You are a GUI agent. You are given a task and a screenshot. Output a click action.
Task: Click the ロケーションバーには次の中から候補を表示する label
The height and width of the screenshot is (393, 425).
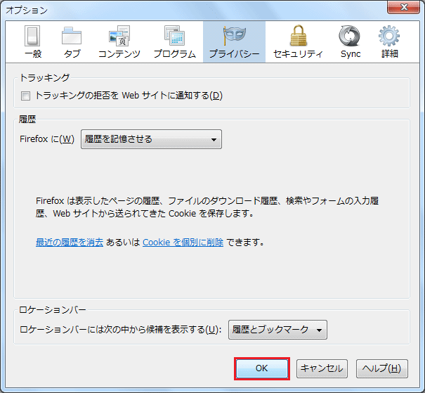[121, 330]
